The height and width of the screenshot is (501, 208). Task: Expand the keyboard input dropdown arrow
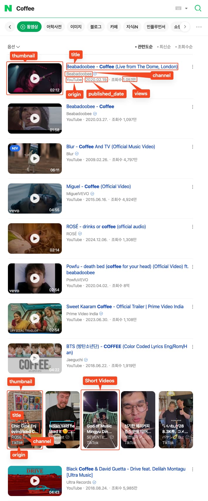click(186, 8)
